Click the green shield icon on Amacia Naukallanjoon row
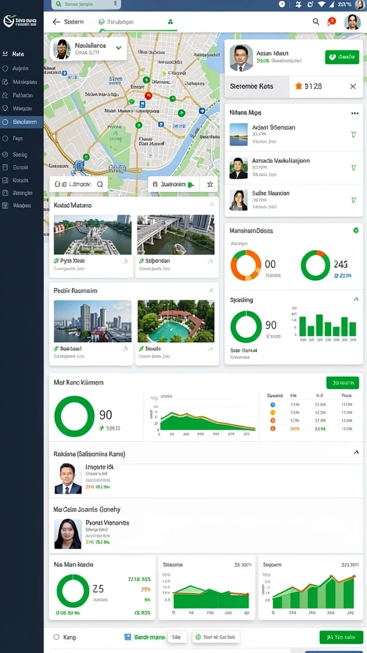Viewport: 367px width, 653px height. (x=353, y=168)
